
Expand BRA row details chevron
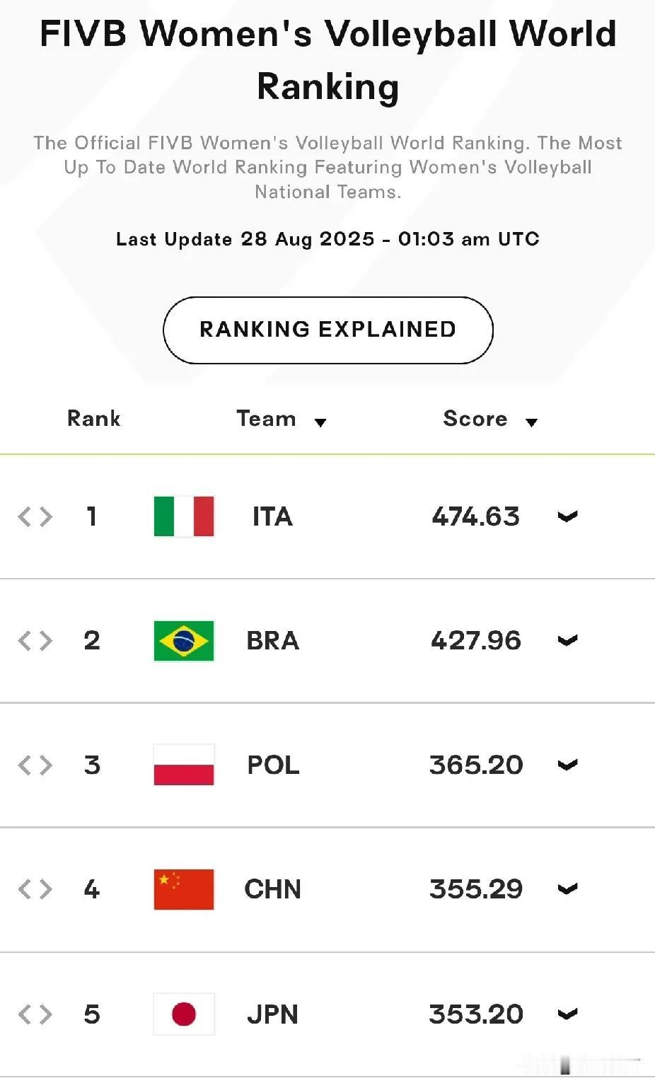click(567, 641)
